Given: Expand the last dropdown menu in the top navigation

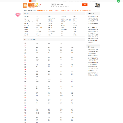Looking at the screenshot, I should 97,1.
